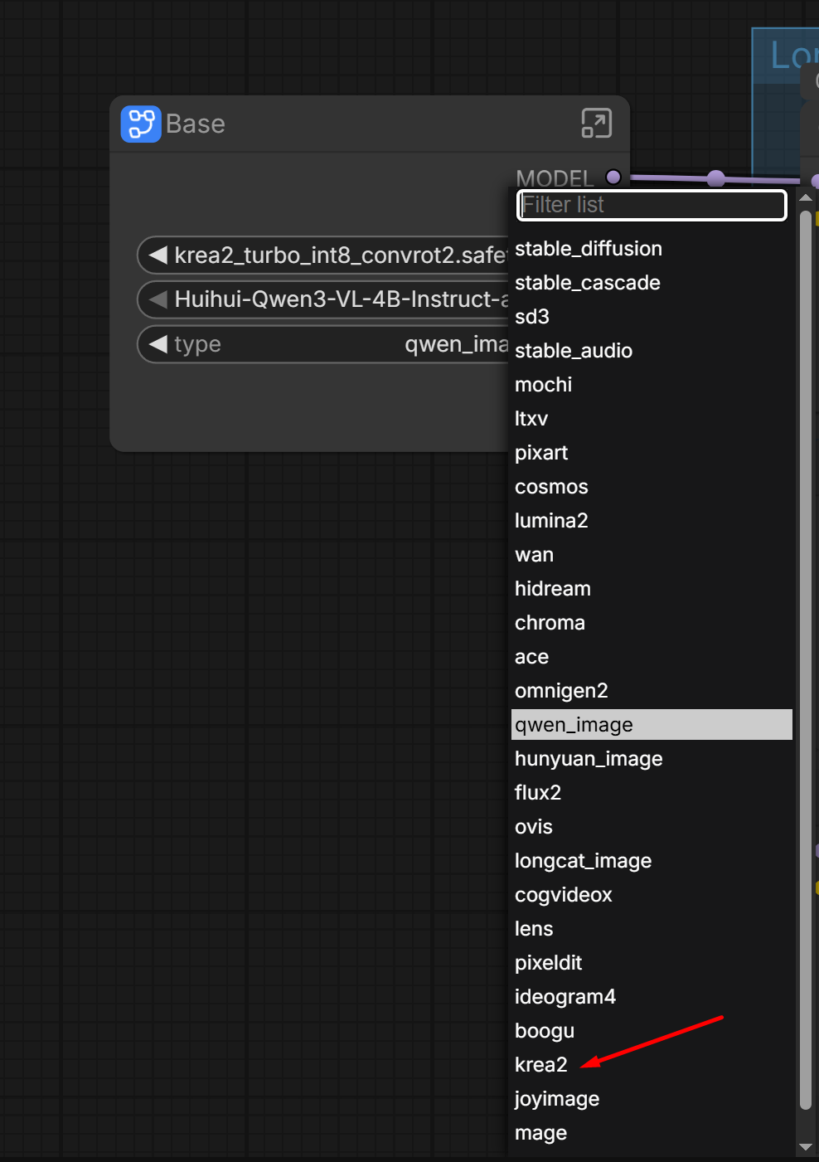Viewport: 819px width, 1162px height.
Task: Open the krea2_turbo_int8_convrot2 model selector
Action: click(323, 255)
